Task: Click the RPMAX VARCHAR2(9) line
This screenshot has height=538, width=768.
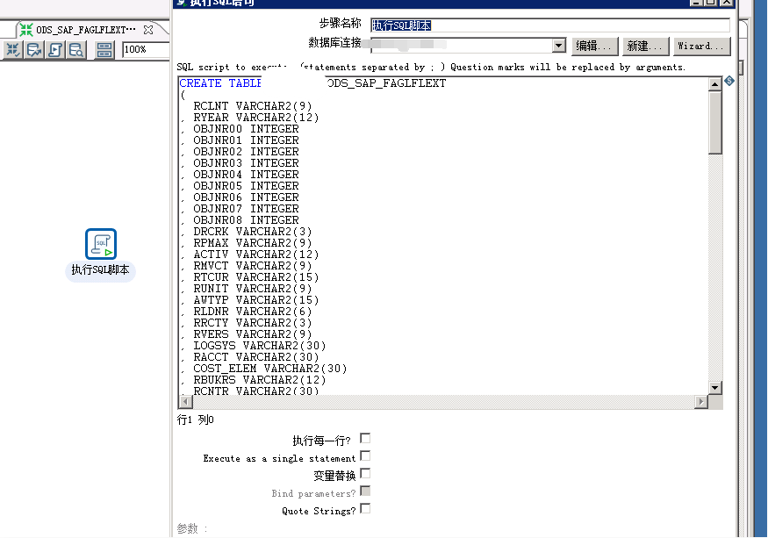Action: 252,243
